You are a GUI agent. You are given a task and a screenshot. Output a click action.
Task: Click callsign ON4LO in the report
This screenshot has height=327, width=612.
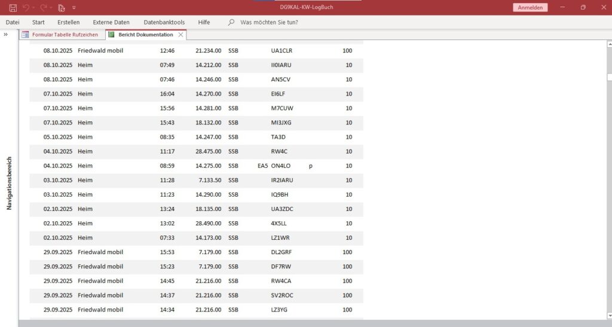281,166
